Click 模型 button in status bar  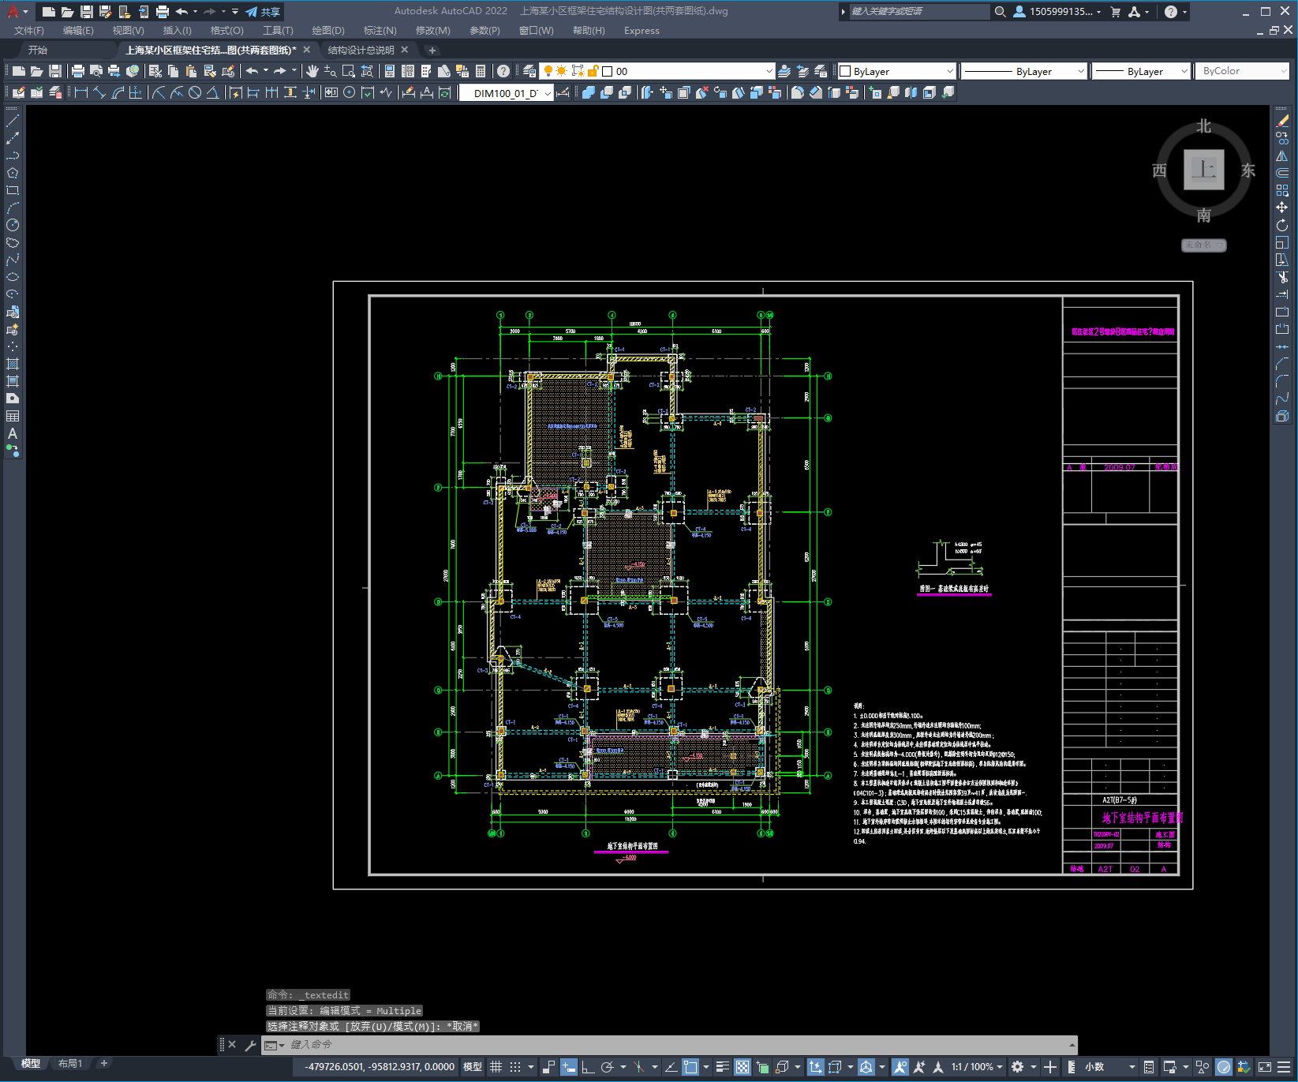click(473, 1067)
